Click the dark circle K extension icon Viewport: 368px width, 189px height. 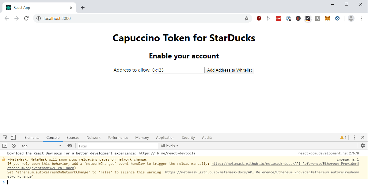point(298,18)
